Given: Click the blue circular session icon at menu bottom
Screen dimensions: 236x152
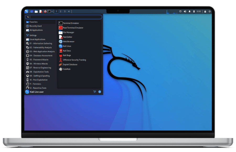Looking at the screenshot, I should (100, 92).
